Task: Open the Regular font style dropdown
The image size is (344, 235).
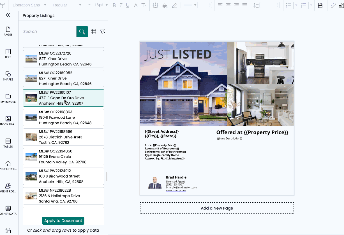Action: click(67, 5)
